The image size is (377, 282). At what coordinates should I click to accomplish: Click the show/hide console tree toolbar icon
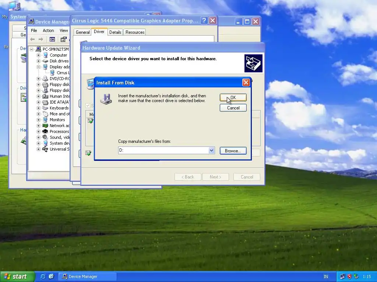click(52, 39)
